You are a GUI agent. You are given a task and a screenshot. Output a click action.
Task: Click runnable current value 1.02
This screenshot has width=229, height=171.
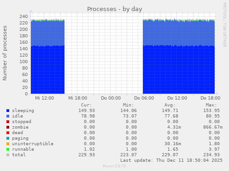(89, 149)
